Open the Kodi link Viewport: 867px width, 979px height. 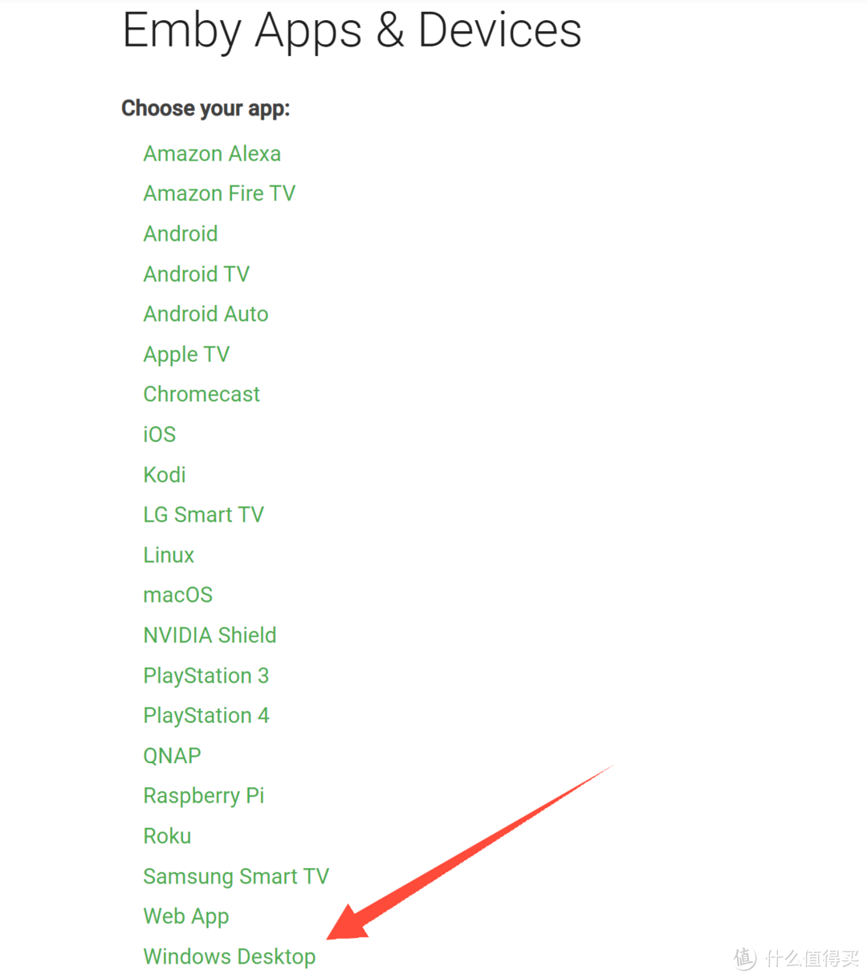[165, 474]
